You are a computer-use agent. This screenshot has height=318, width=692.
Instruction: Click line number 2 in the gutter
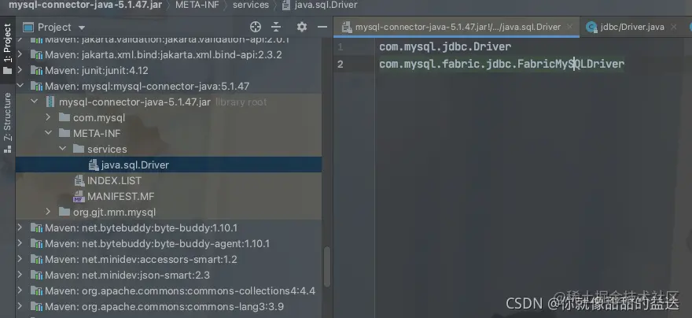(x=340, y=65)
